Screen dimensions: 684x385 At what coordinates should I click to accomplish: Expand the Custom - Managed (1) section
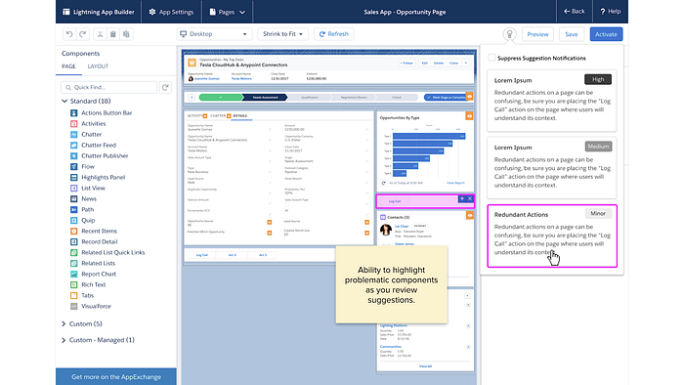point(64,340)
